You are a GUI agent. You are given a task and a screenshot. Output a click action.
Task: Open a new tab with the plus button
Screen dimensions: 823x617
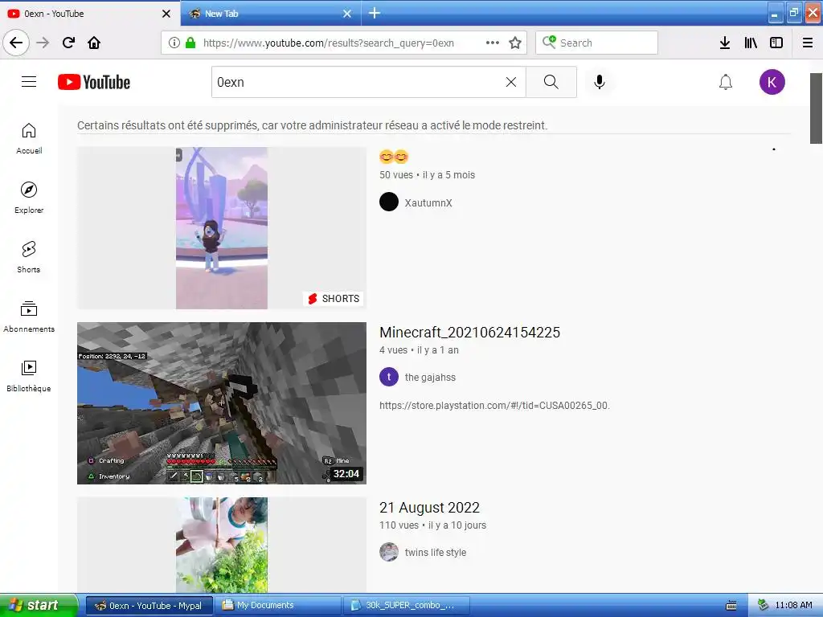tap(375, 13)
